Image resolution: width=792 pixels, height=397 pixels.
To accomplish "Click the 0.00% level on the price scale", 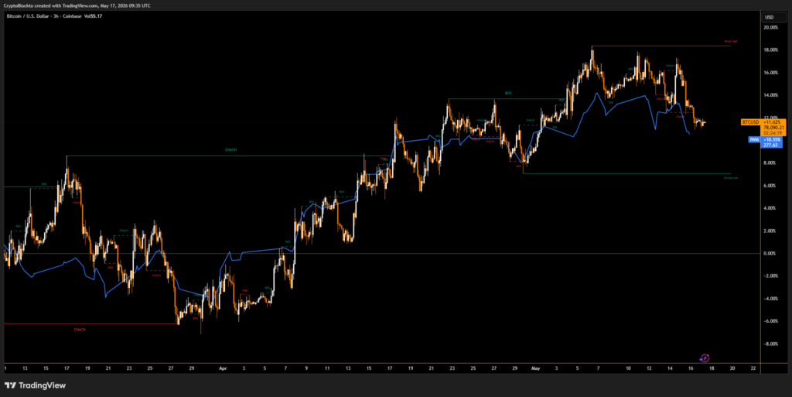I will (771, 254).
